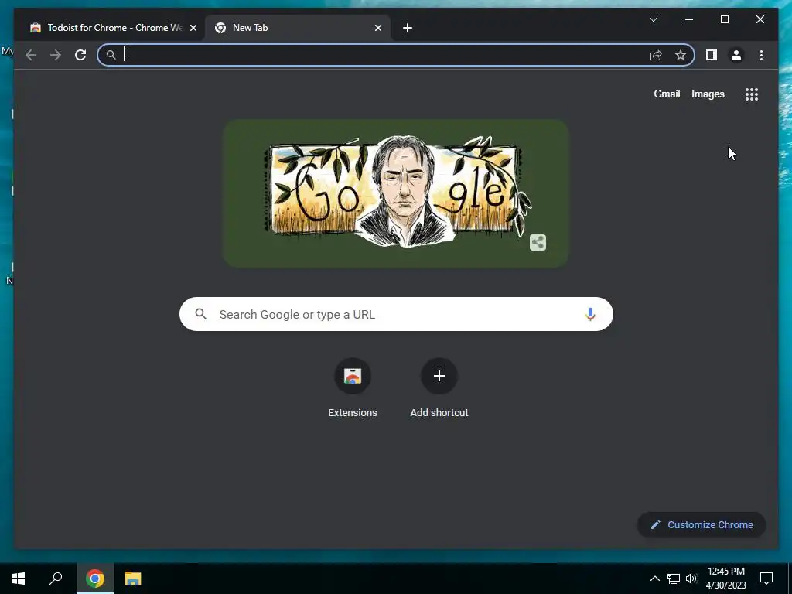This screenshot has width=792, height=594.
Task: Open the Gmail link
Action: 667,94
